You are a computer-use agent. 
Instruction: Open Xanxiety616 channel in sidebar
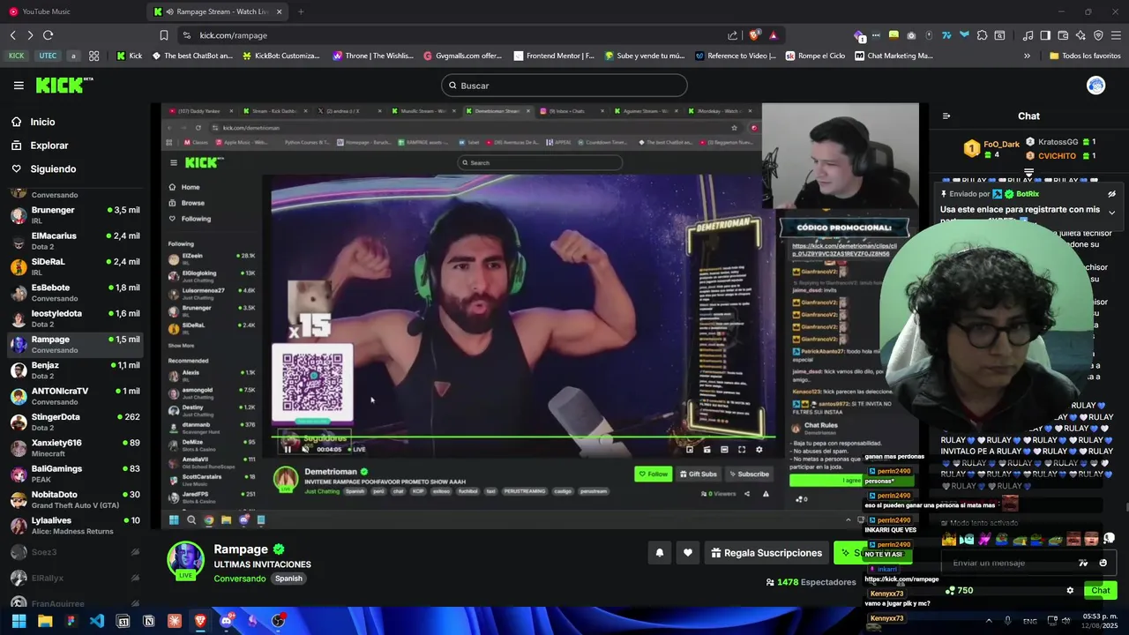(74, 448)
